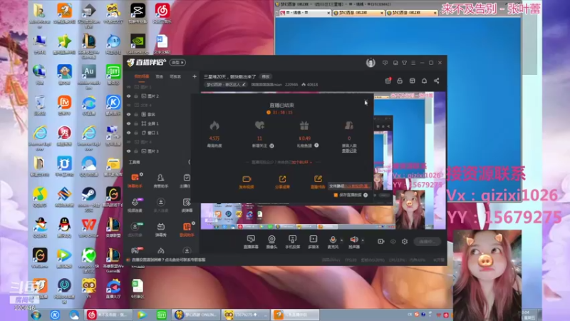Image resolution: width=570 pixels, height=321 pixels.
Task: Open the speaker options arrow
Action: (363, 240)
